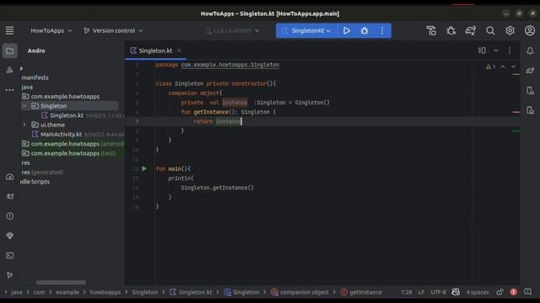This screenshot has height=303, width=540.
Task: Open Search Everywhere magnifier
Action: coord(490,30)
